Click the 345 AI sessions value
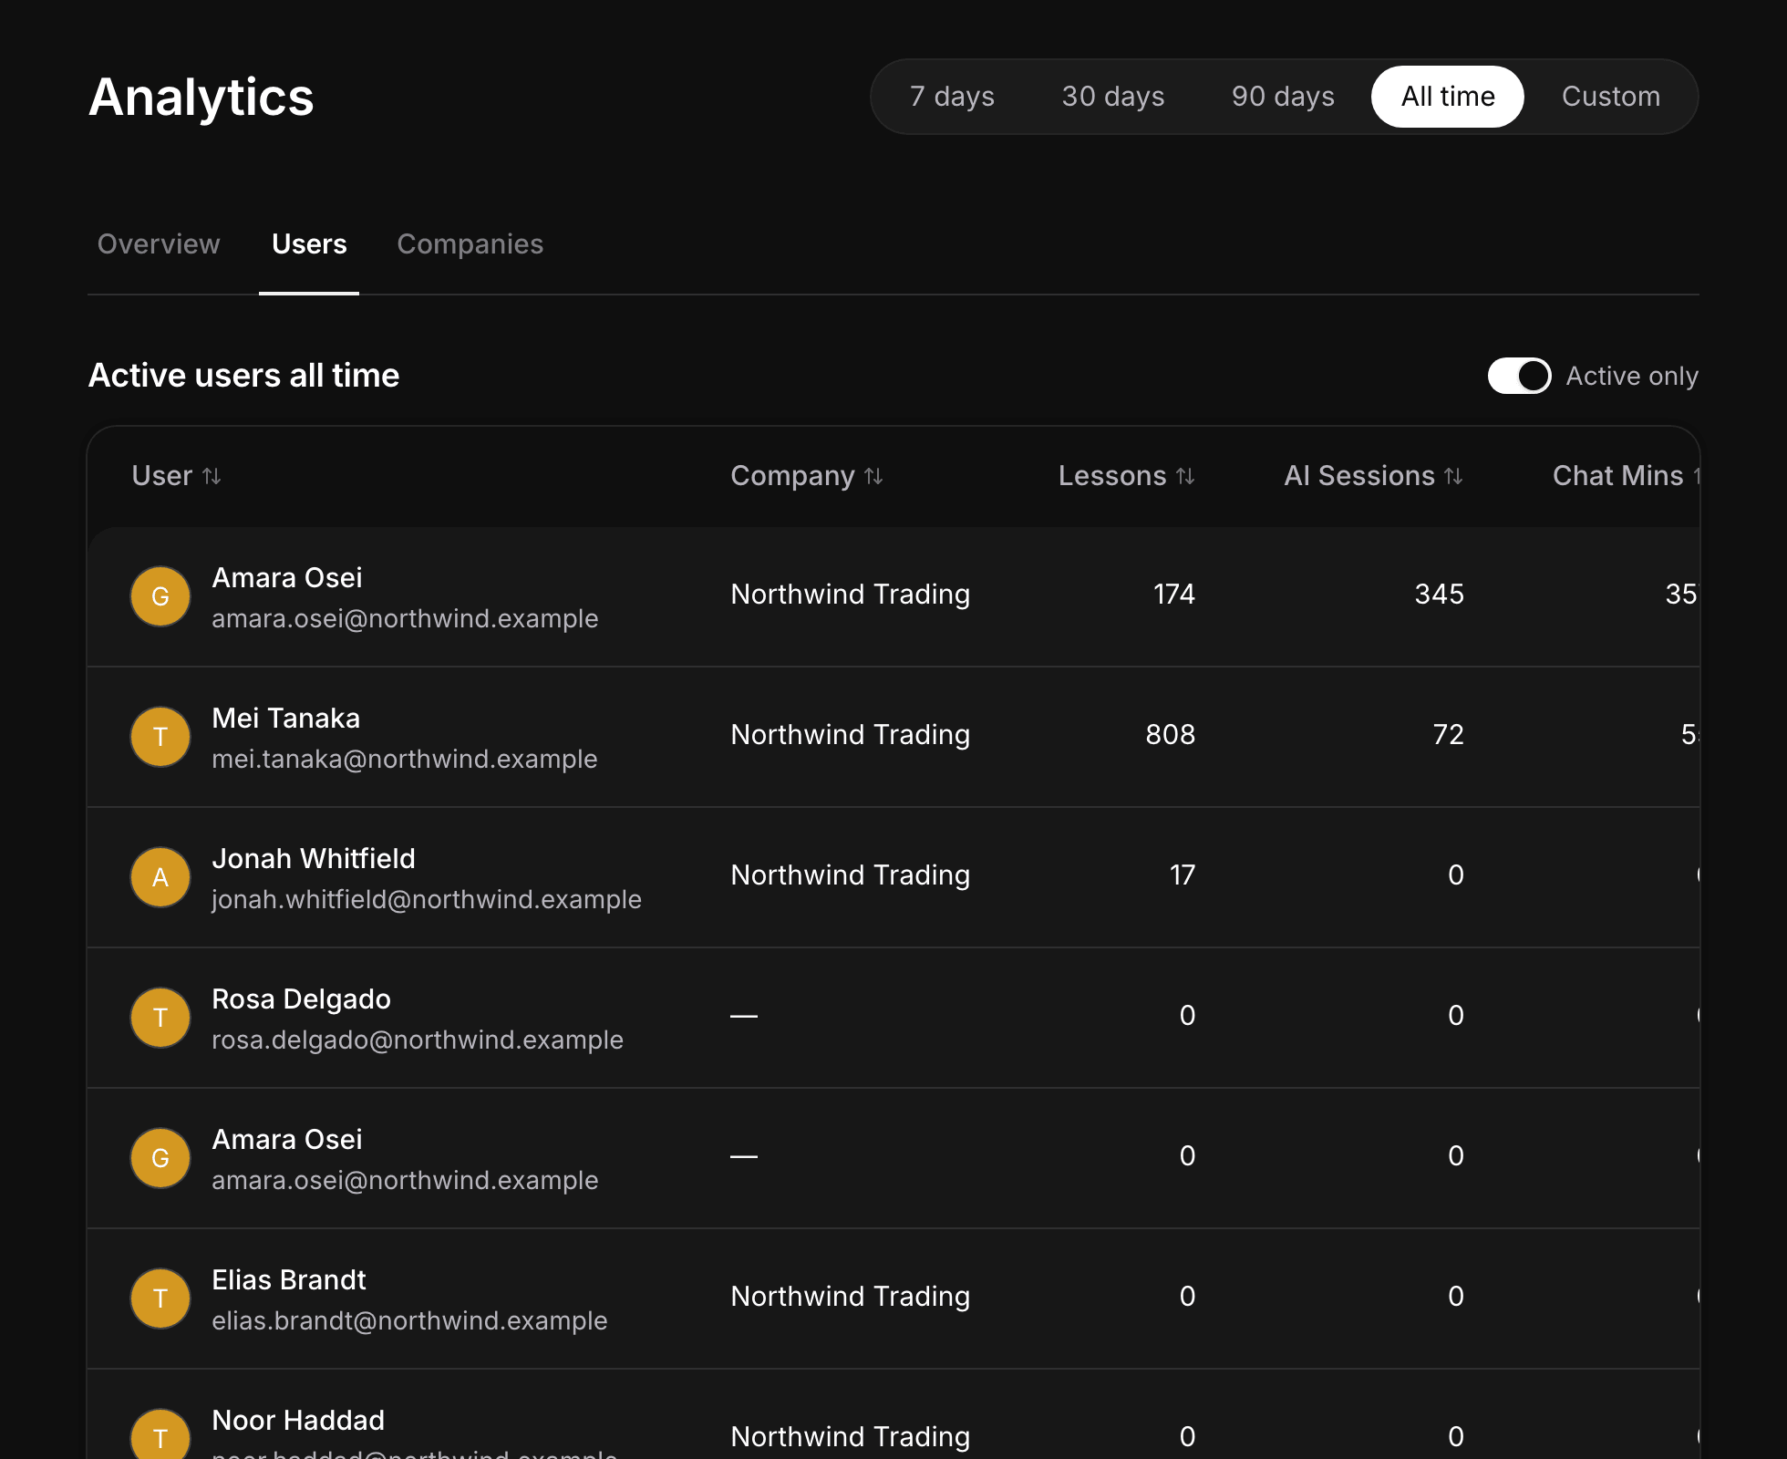The image size is (1787, 1459). [1440, 595]
